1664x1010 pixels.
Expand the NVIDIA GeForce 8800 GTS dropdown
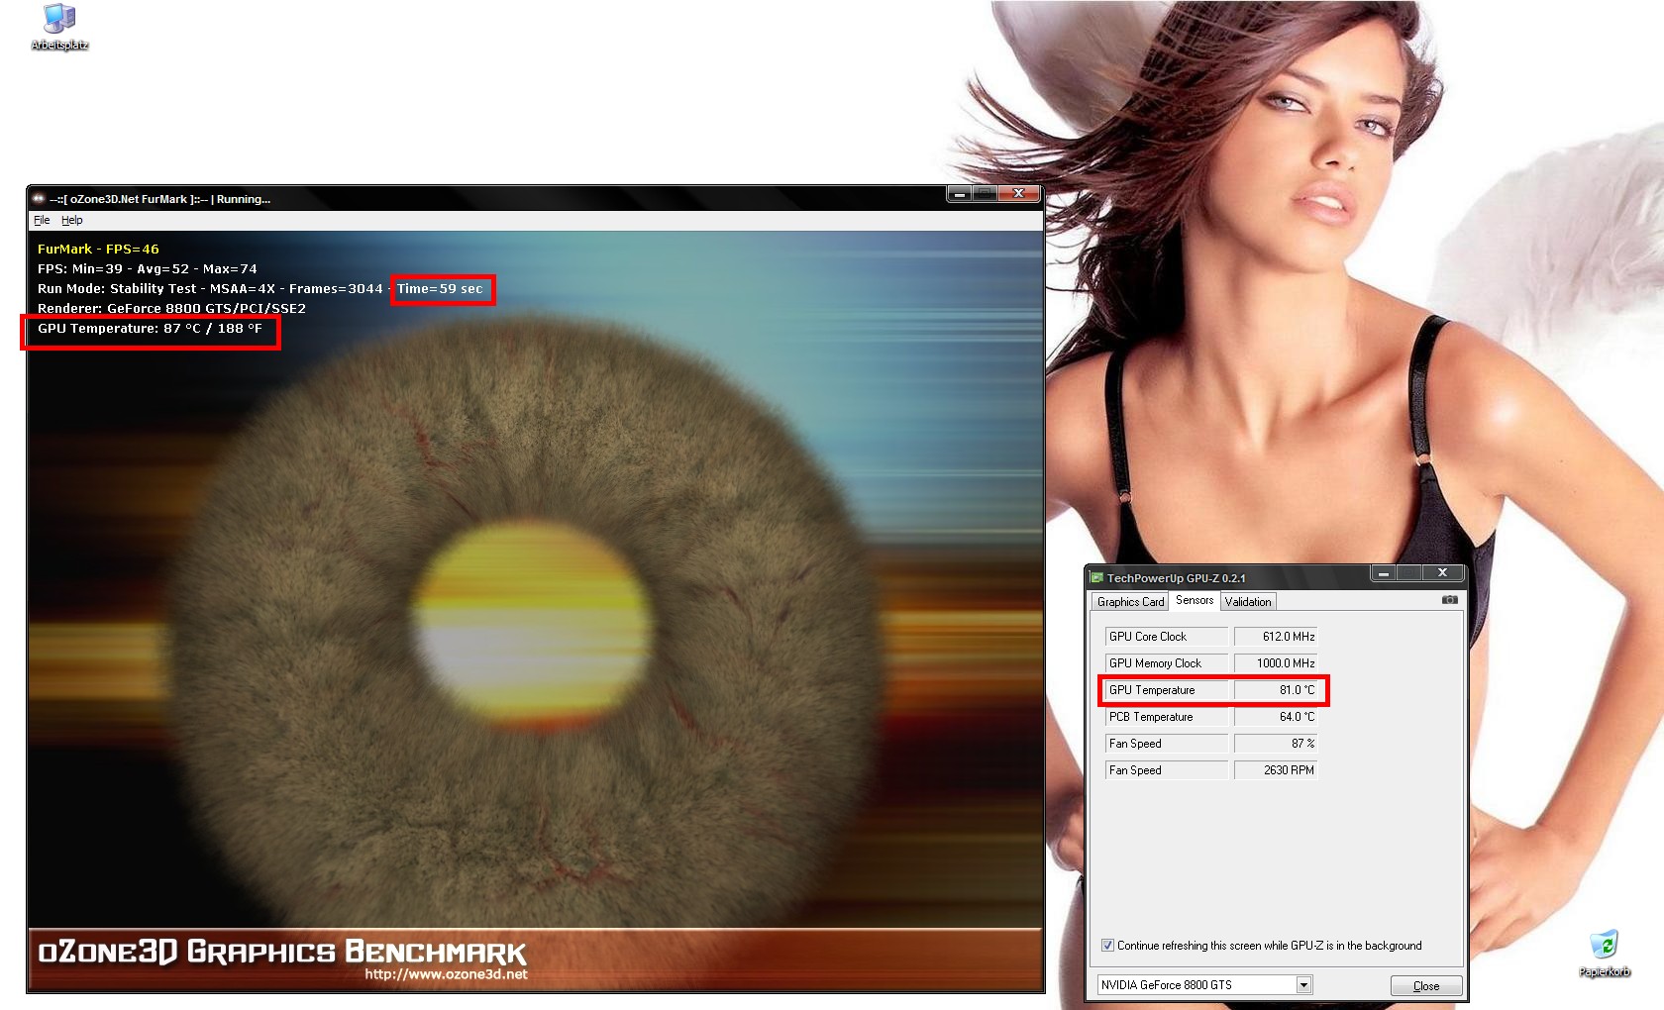1304,985
